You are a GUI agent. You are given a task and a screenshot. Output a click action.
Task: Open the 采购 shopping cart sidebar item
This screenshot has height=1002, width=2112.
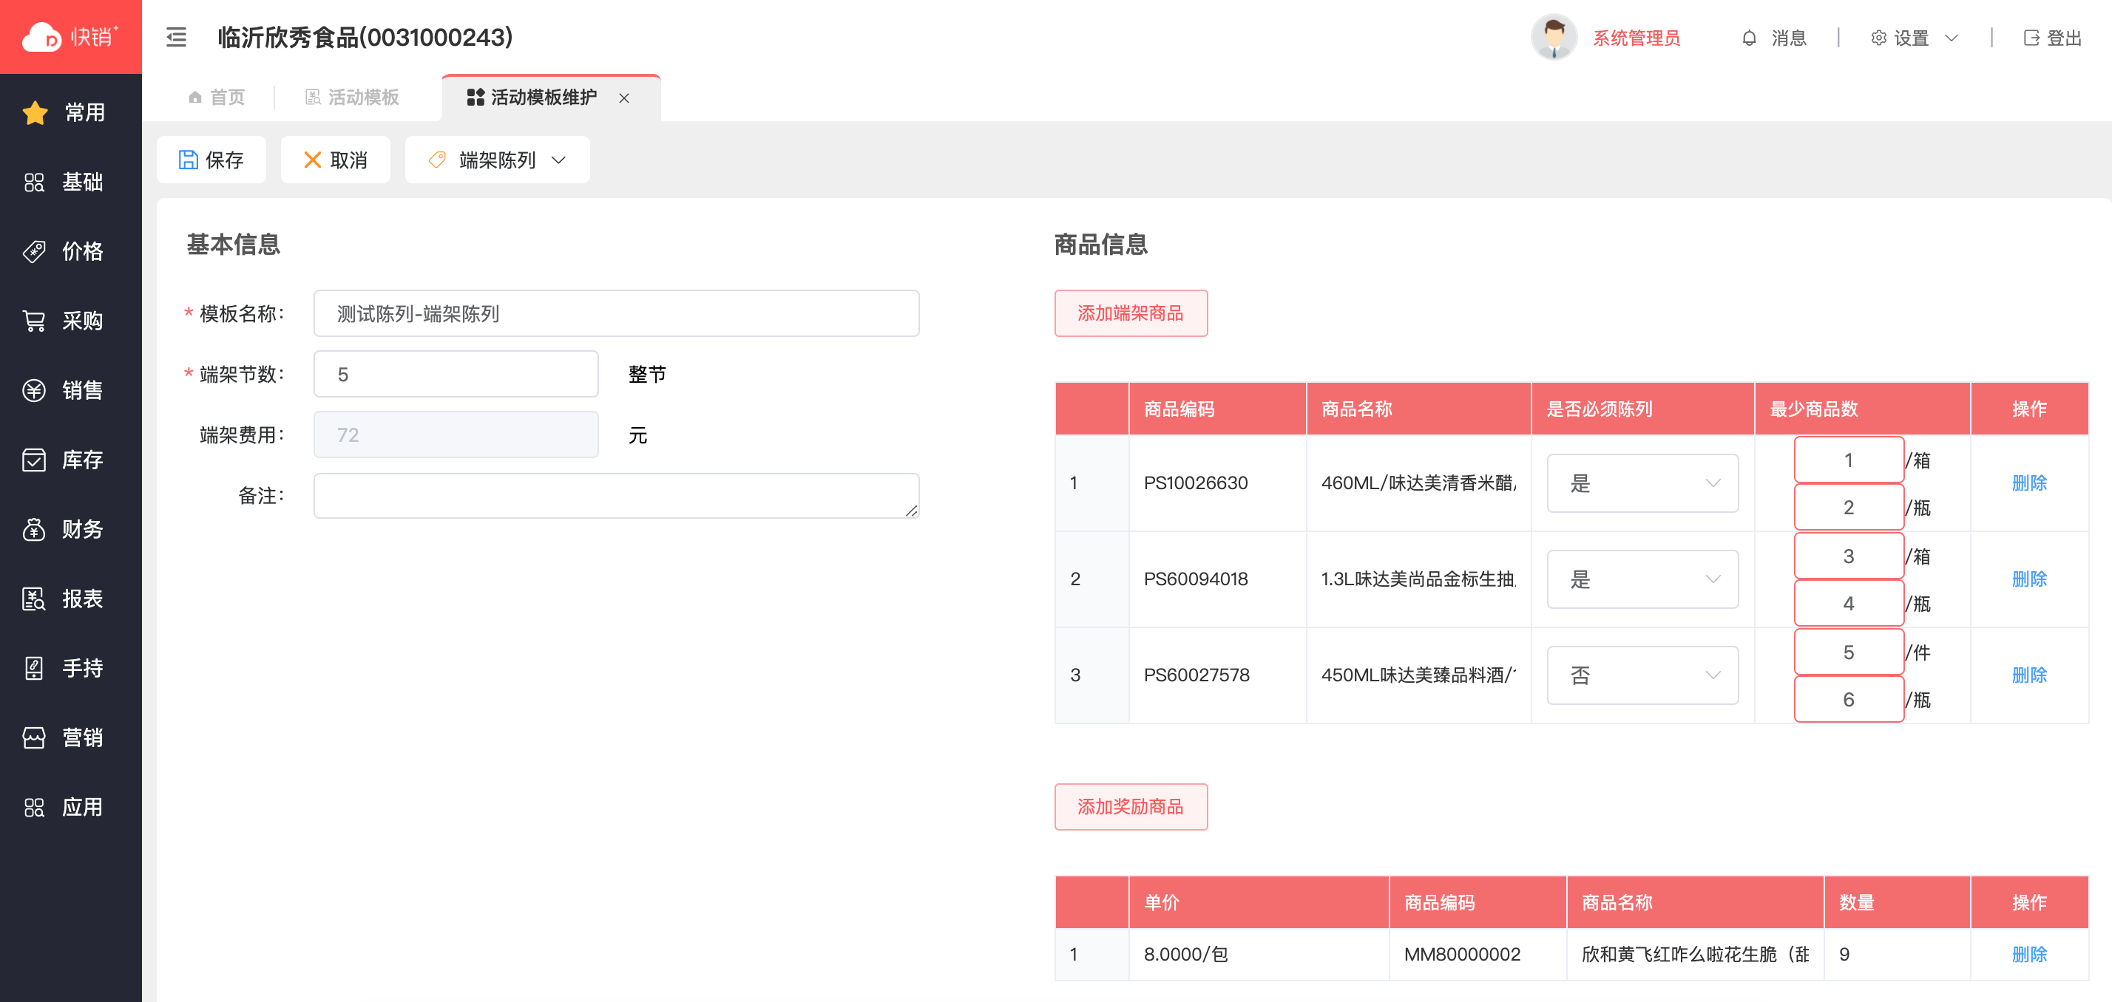pyautogui.click(x=70, y=321)
